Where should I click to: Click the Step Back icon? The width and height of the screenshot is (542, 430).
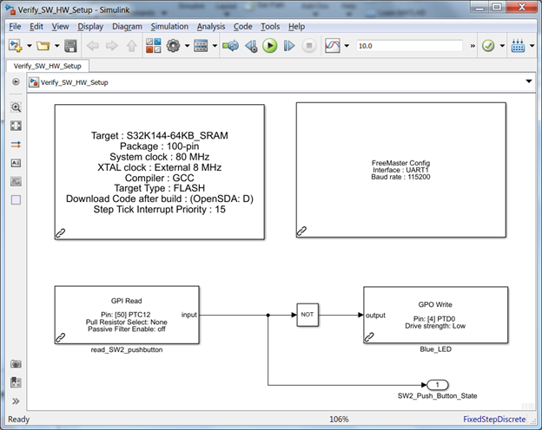coord(251,46)
